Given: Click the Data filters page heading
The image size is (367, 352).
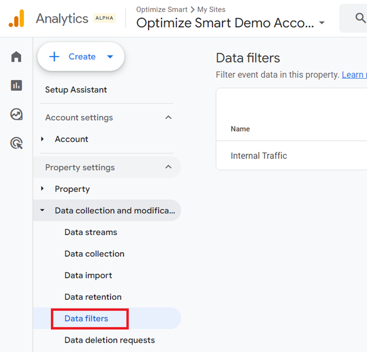Looking at the screenshot, I should [x=248, y=58].
